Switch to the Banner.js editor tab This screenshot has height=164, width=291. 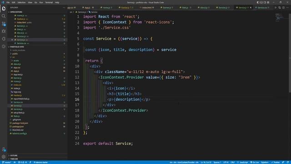point(167,8)
